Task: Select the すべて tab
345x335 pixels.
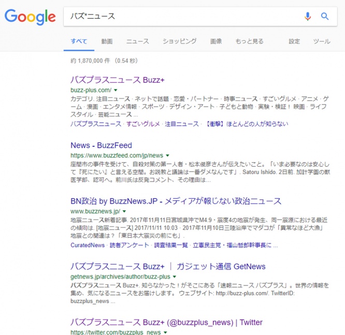Action: click(x=79, y=41)
